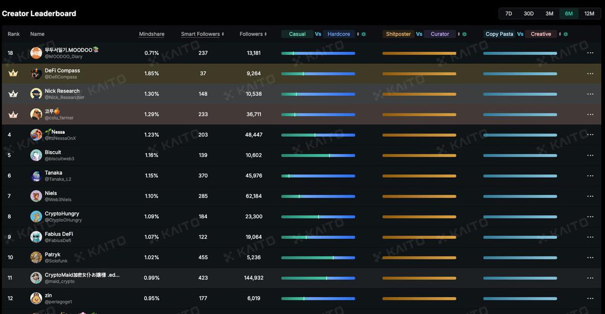The width and height of the screenshot is (605, 314).
Task: Click Biscuit's Casual vs Hardcore bar
Action: point(318,155)
